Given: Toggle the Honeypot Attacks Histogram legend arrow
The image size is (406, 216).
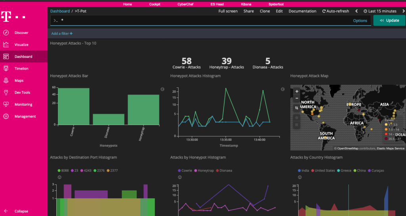Looking at the screenshot, I should pyautogui.click(x=283, y=89).
